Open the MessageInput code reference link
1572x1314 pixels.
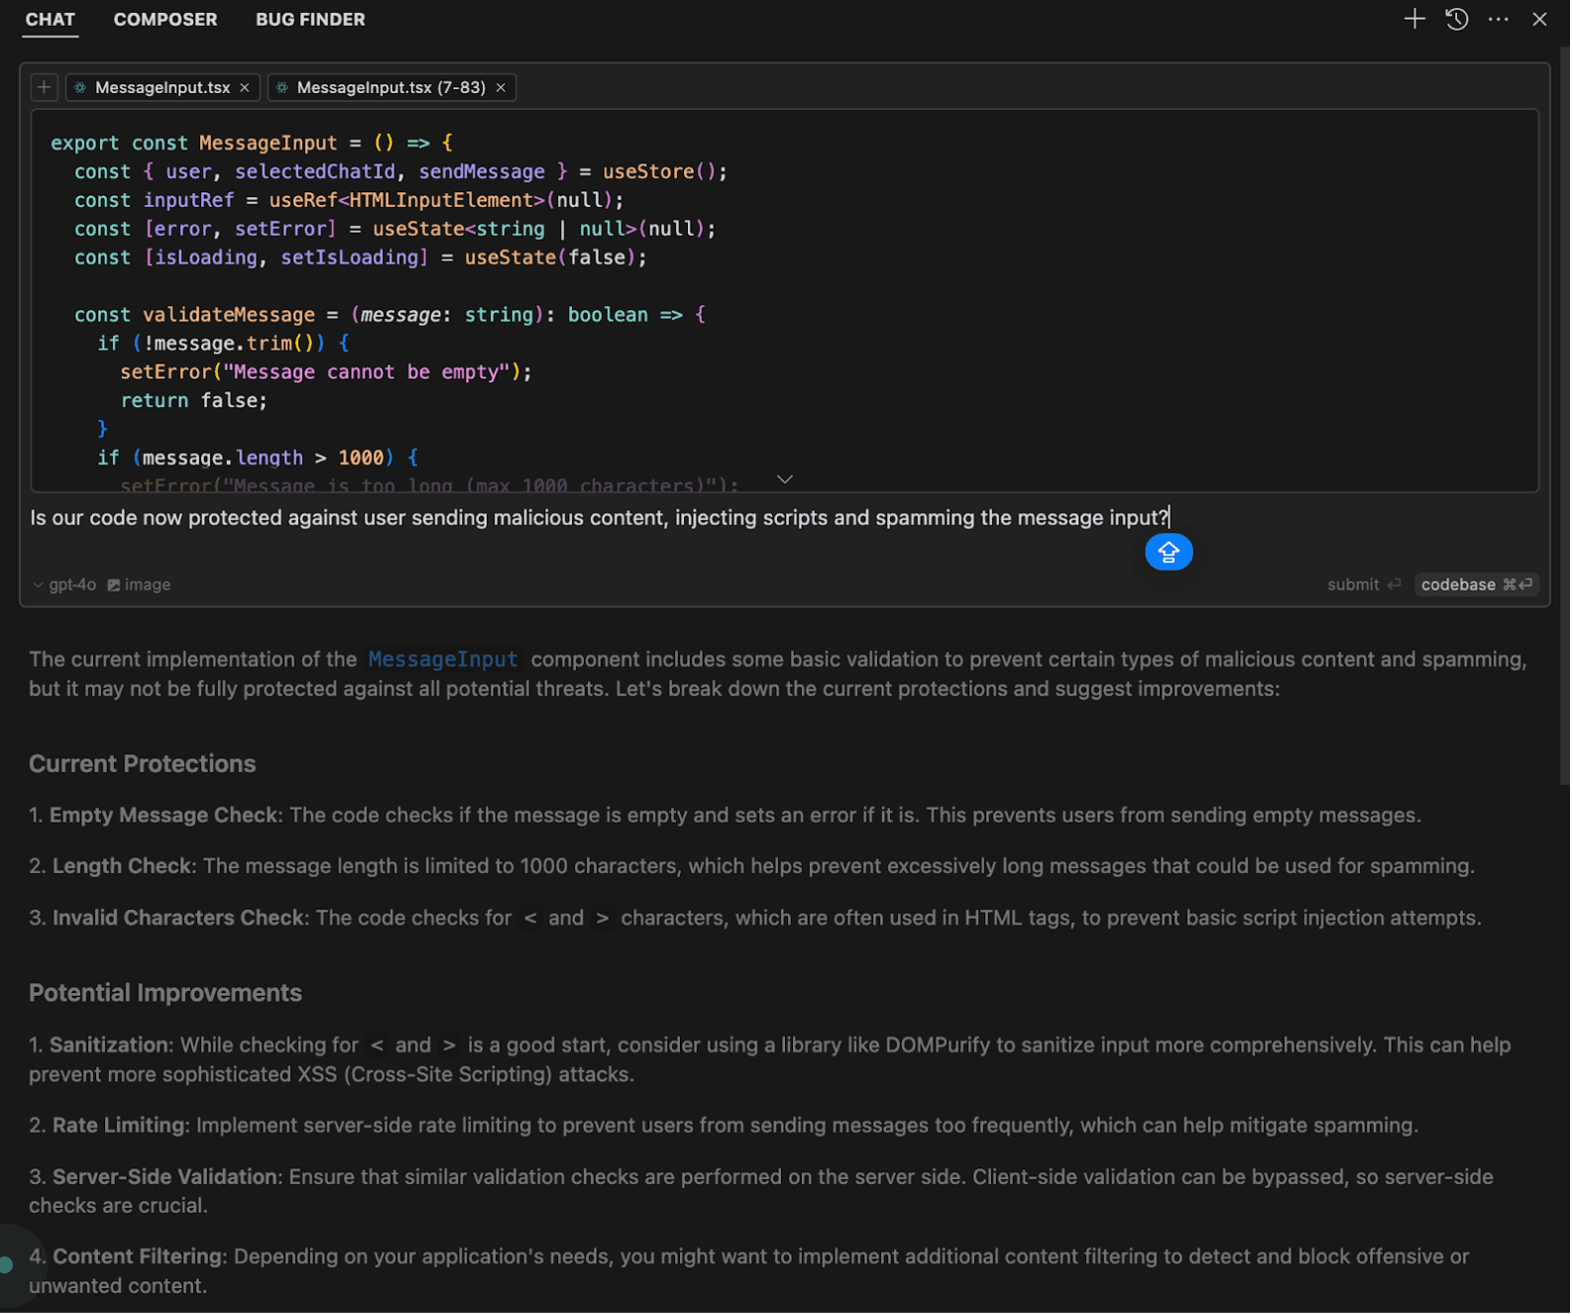tap(443, 660)
